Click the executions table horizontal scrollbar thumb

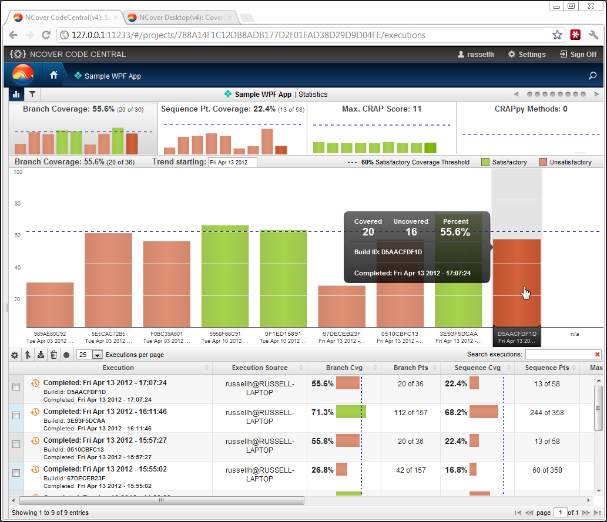pyautogui.click(x=162, y=501)
